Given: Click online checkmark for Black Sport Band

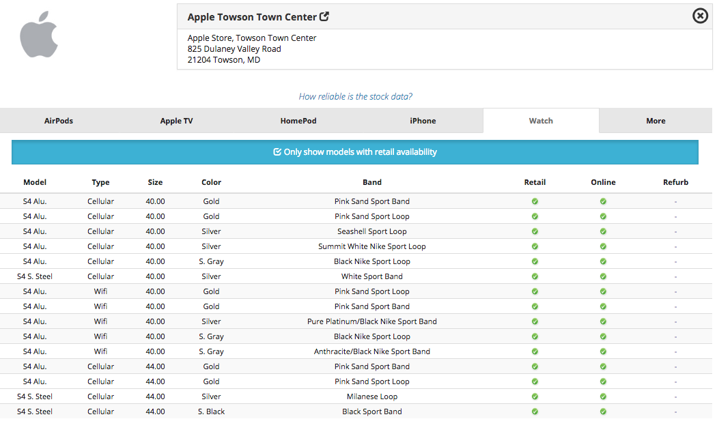Looking at the screenshot, I should [x=603, y=411].
